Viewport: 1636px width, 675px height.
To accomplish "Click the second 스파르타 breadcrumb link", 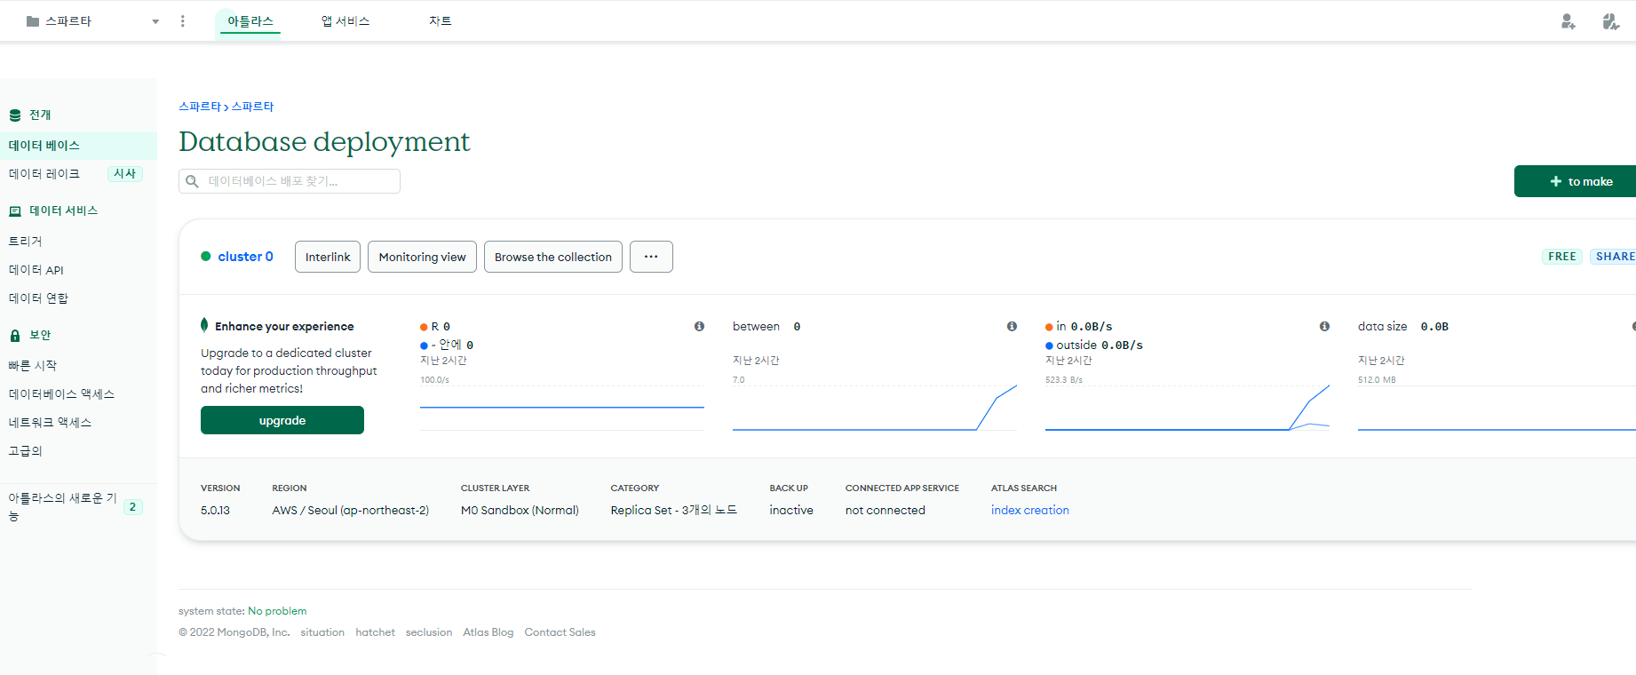I will [253, 107].
